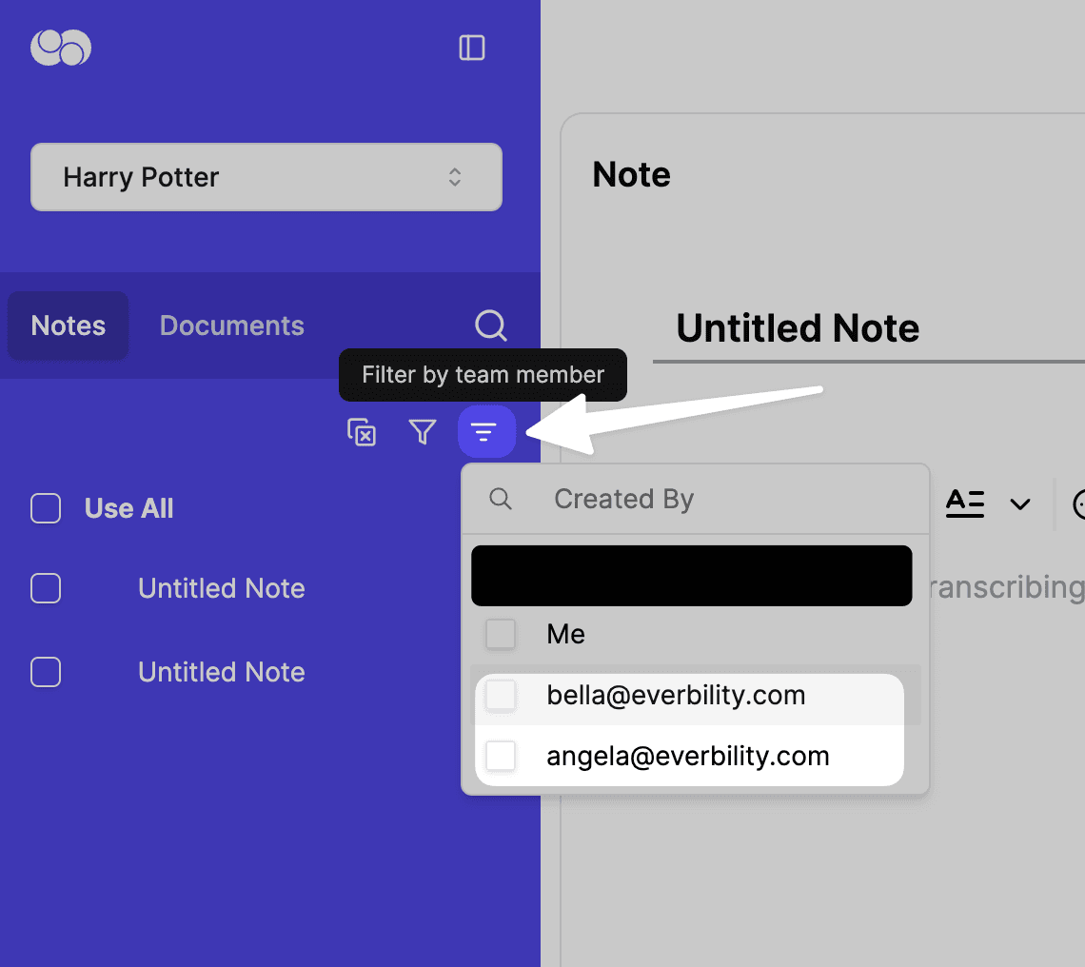Screen dimensions: 1085x967
Task: Select bella@everbility.com label
Action: coord(676,695)
